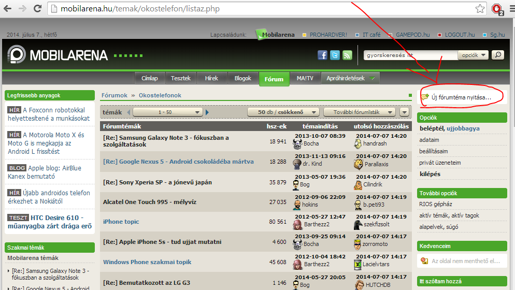Open the ujjobbagya profile link

[463, 129]
